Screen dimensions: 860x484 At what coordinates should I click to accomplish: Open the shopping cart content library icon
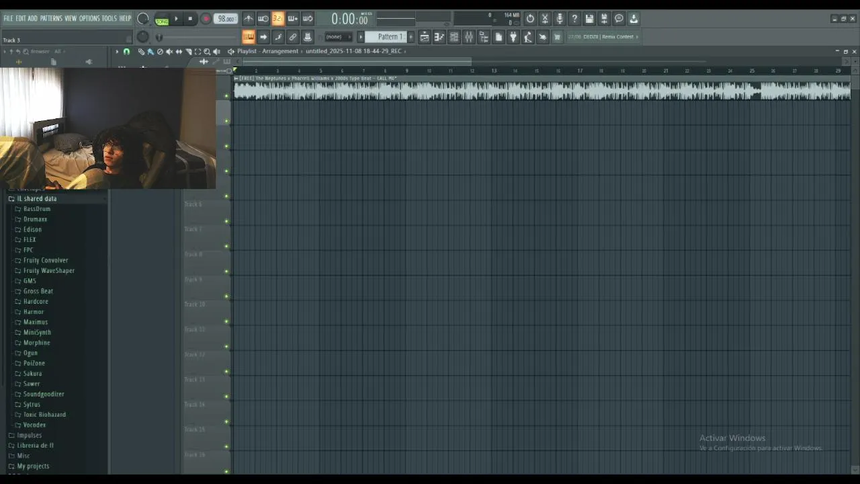point(558,37)
